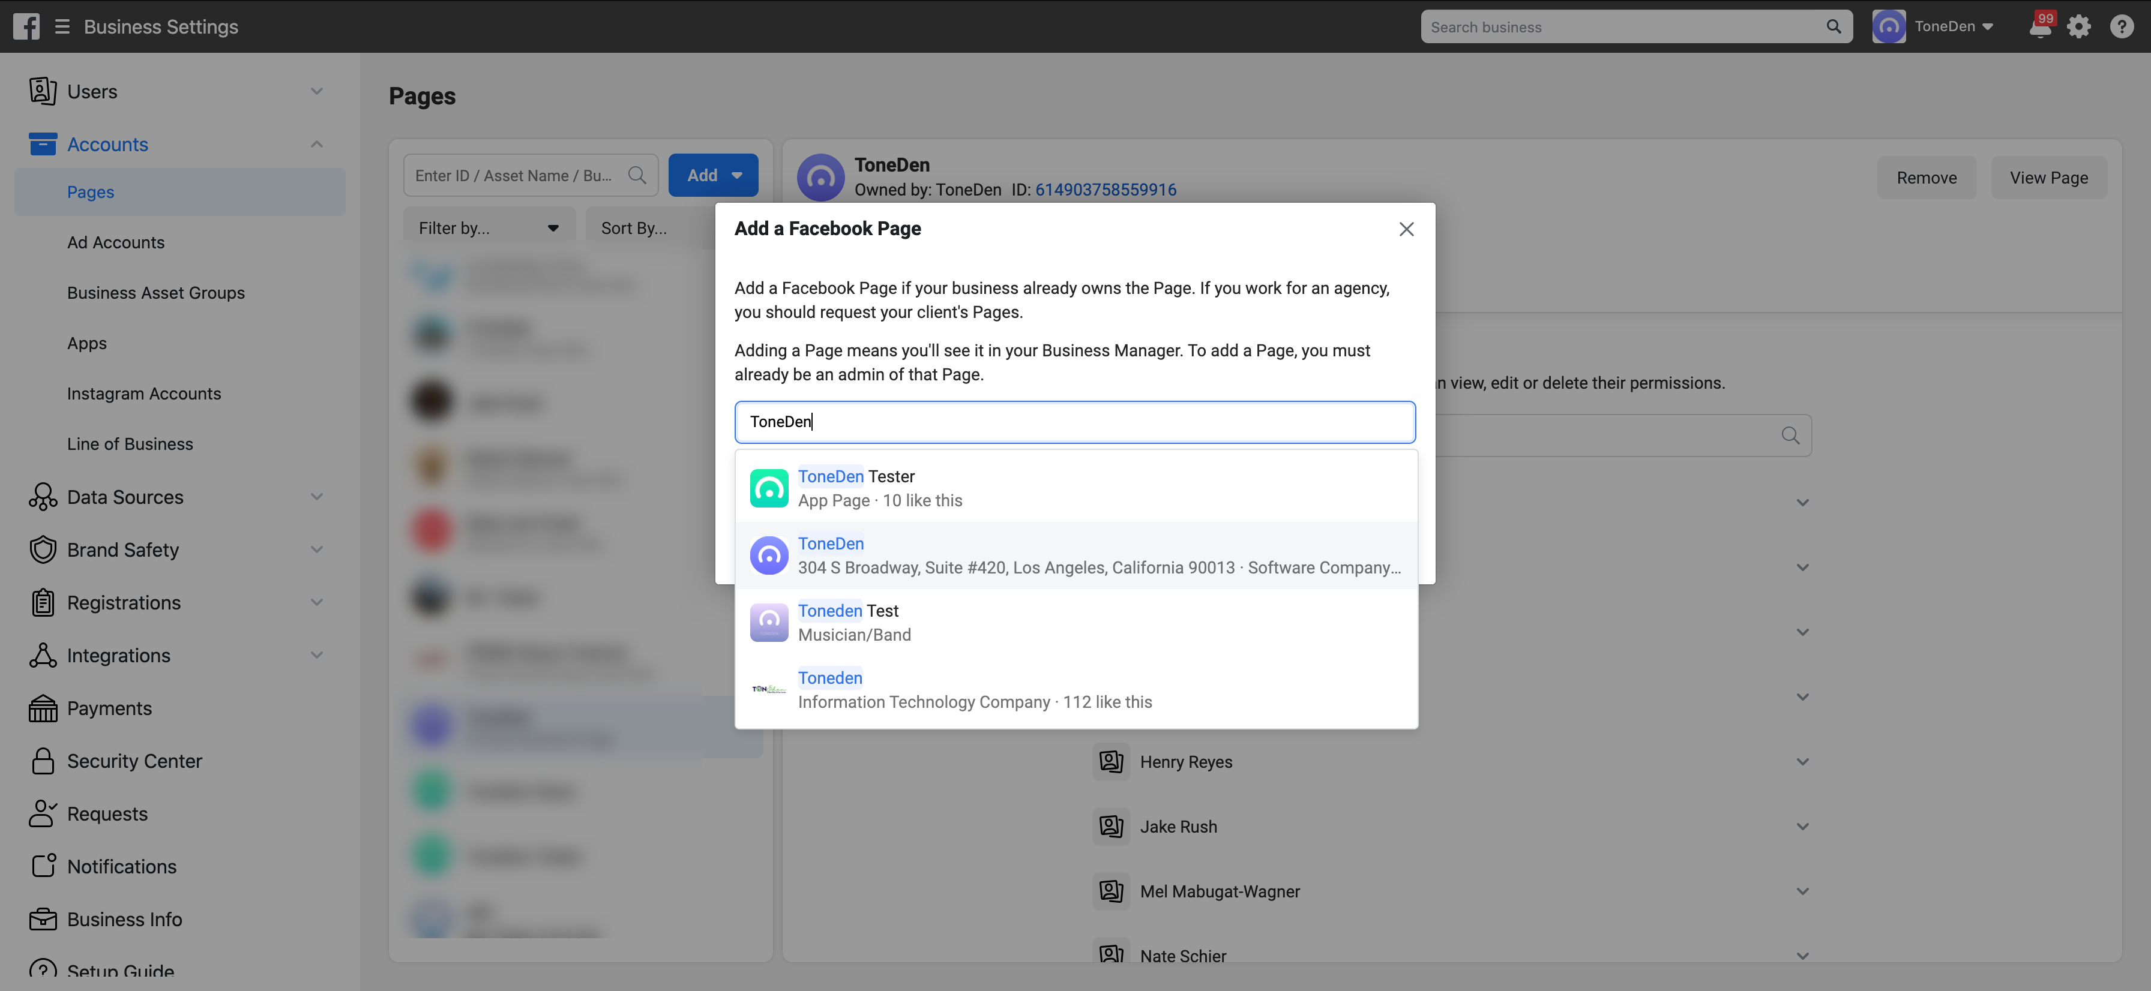
Task: Click the Registrations clipboard icon
Action: tap(43, 603)
